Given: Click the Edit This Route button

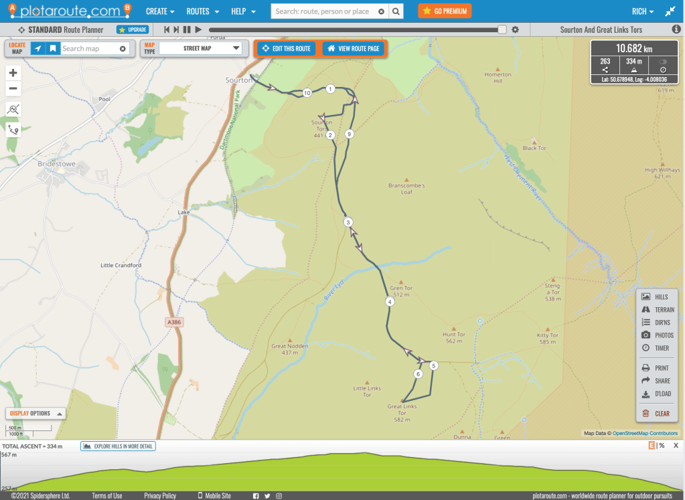Looking at the screenshot, I should 286,49.
